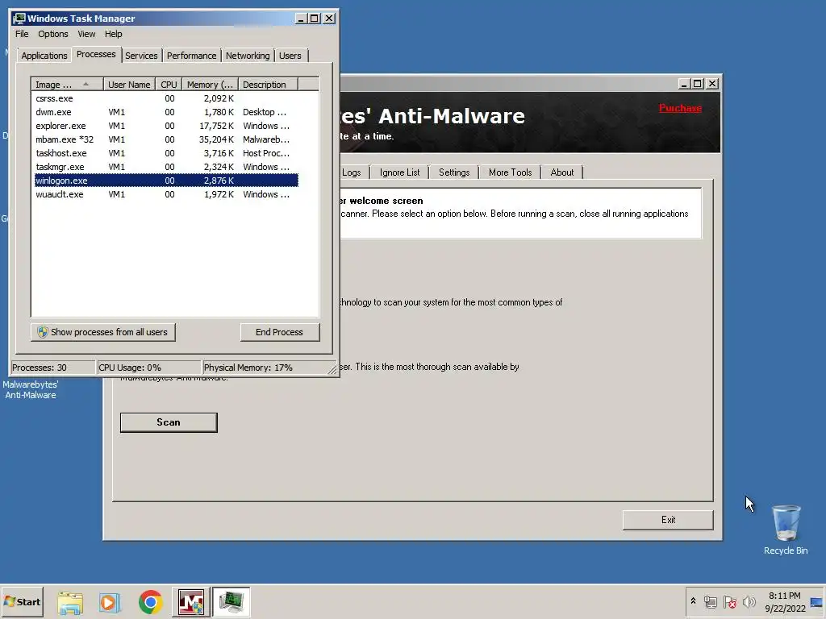
Task: Click Show processes from all users
Action: tap(102, 332)
